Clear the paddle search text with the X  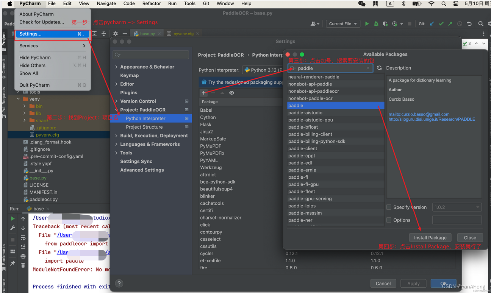pyautogui.click(x=368, y=68)
